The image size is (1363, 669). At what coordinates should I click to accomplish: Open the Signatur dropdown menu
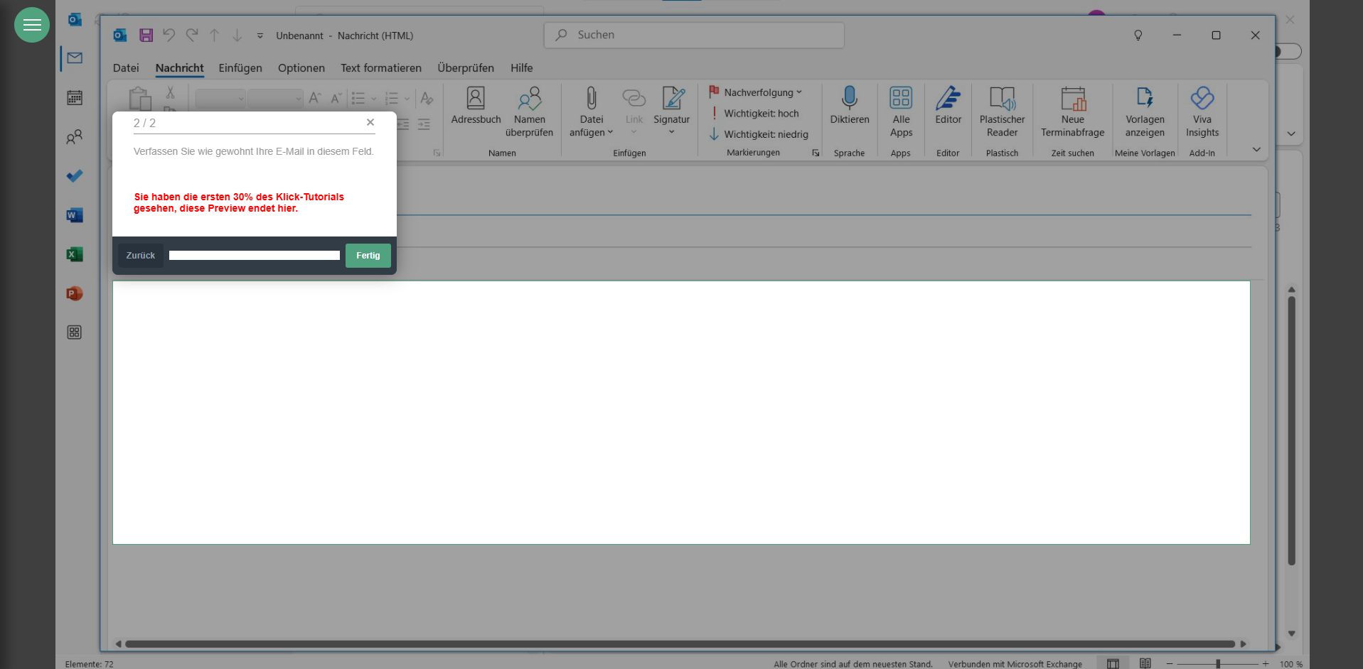coord(671,132)
